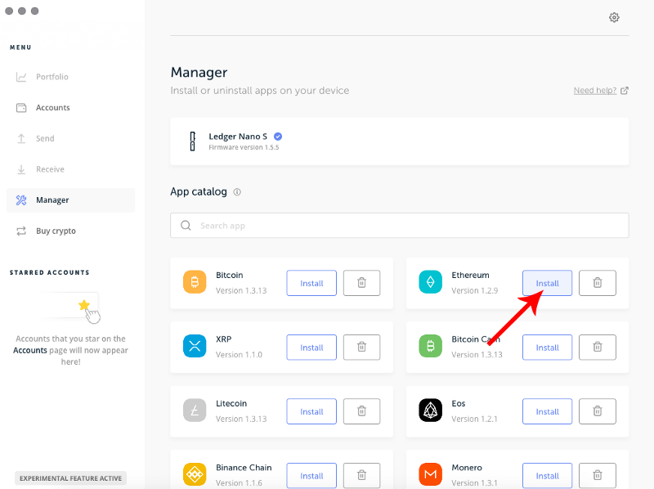Image resolution: width=654 pixels, height=489 pixels.
Task: Click the Starred Accounts section heading
Action: [50, 272]
